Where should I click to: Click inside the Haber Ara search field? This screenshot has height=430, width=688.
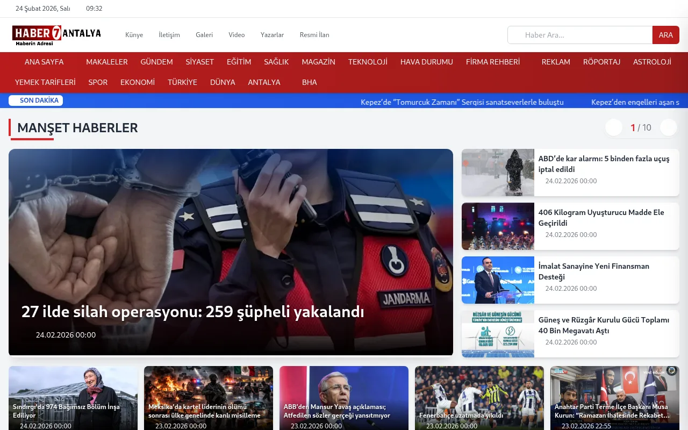click(579, 34)
